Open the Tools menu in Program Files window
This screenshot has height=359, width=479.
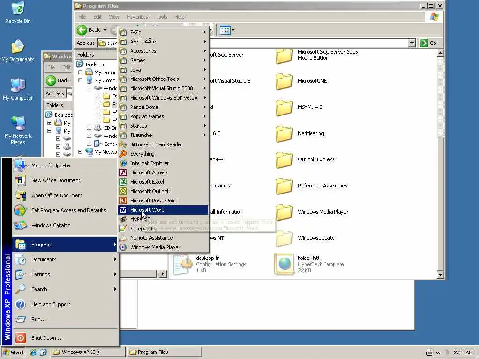coord(161,17)
